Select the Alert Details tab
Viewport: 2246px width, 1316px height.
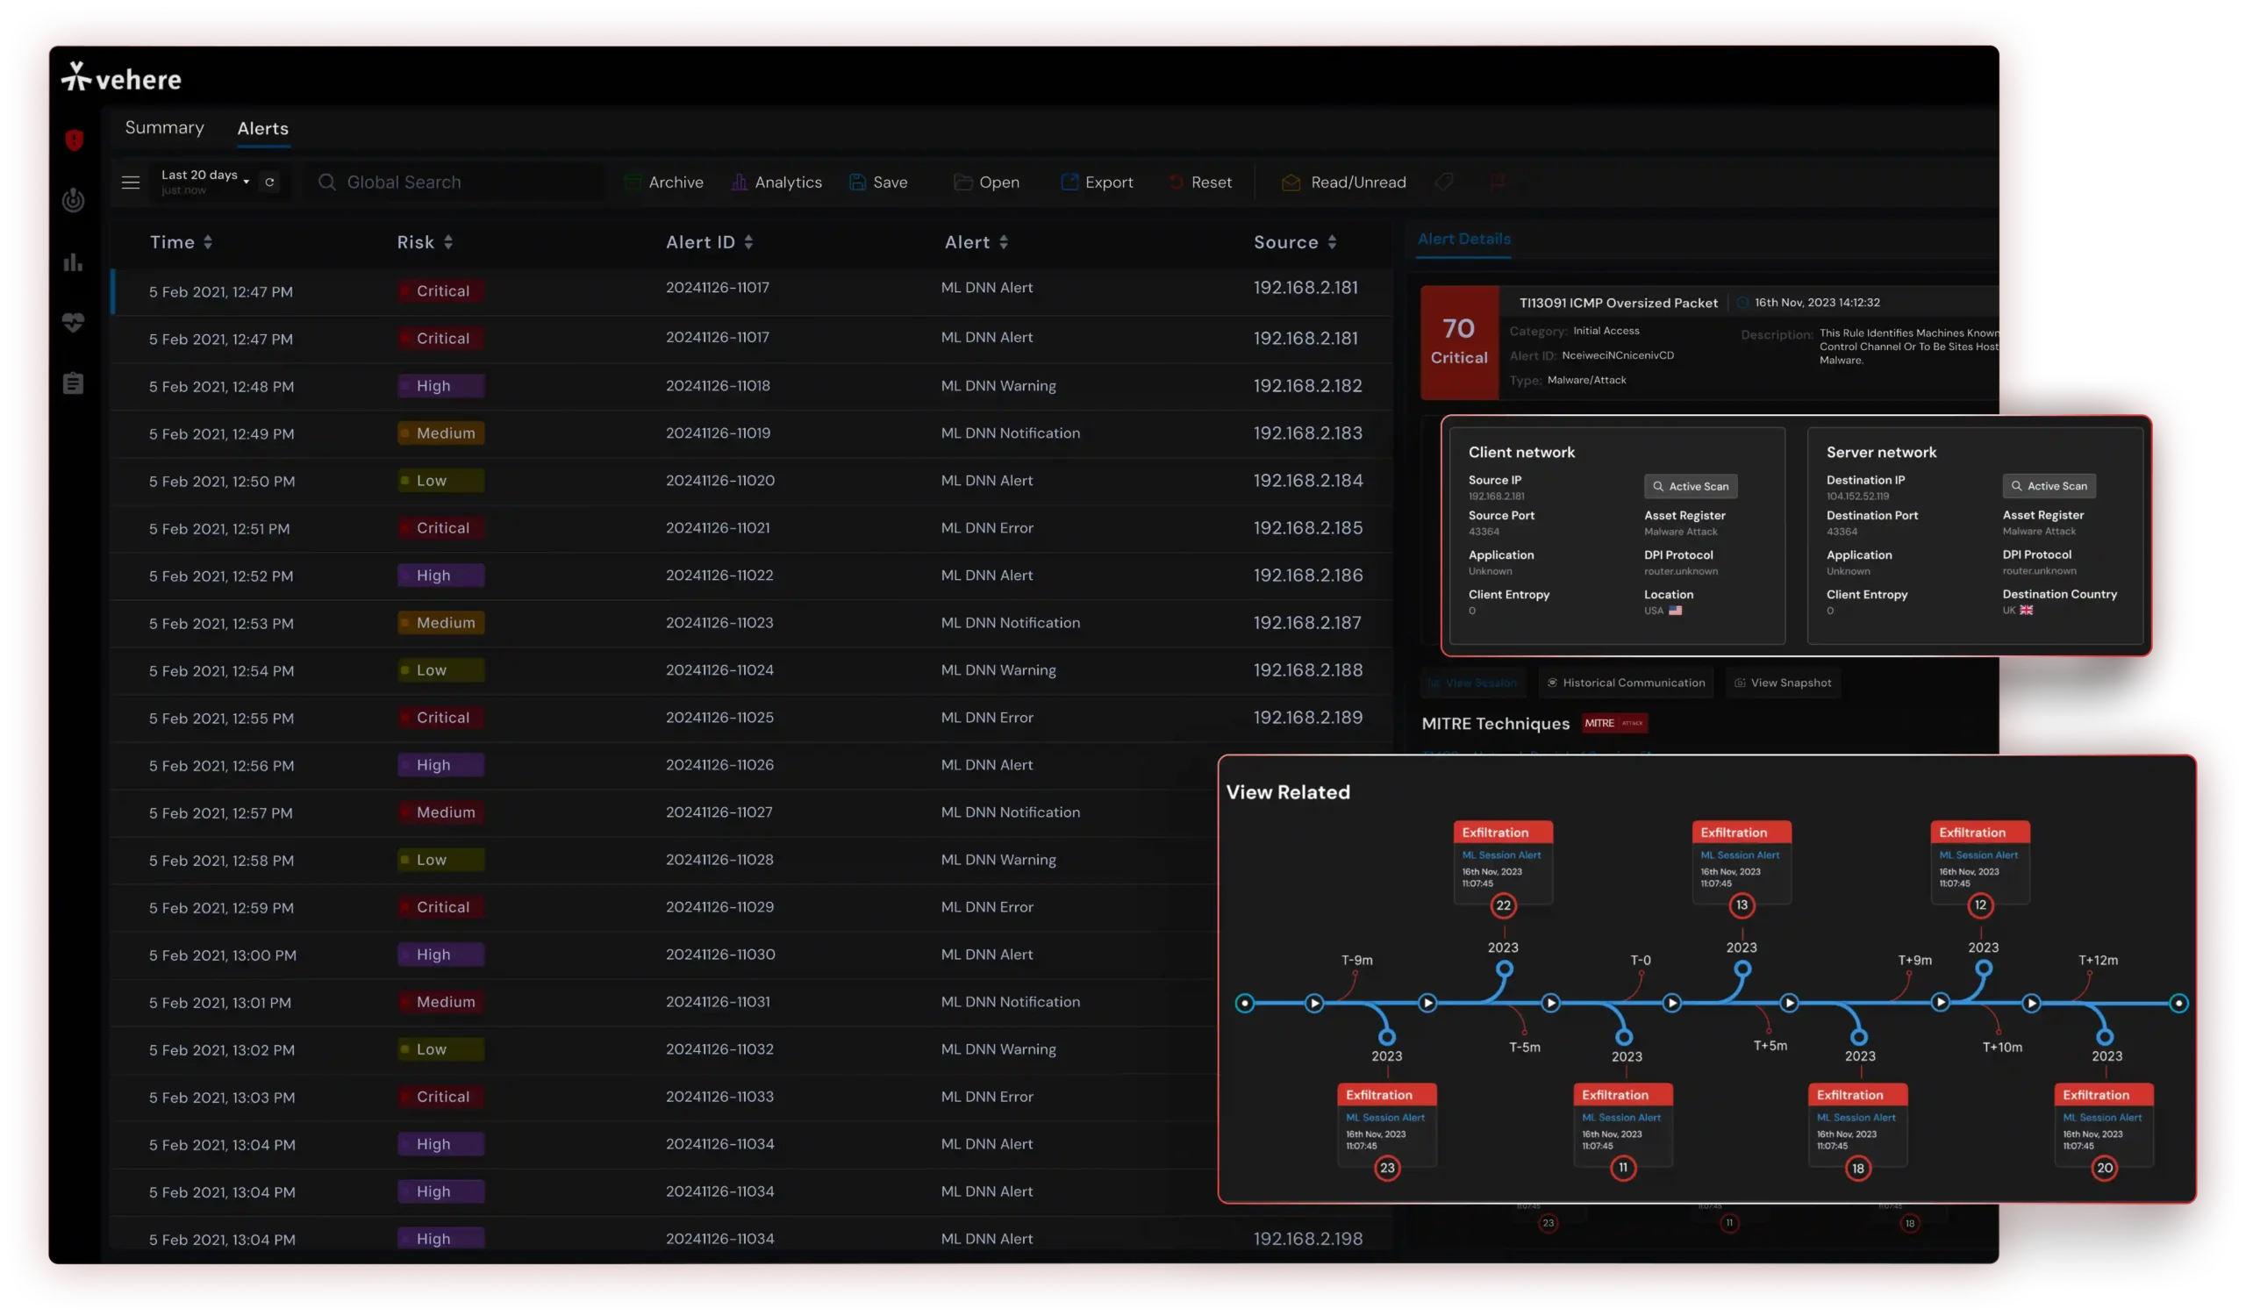coord(1463,239)
